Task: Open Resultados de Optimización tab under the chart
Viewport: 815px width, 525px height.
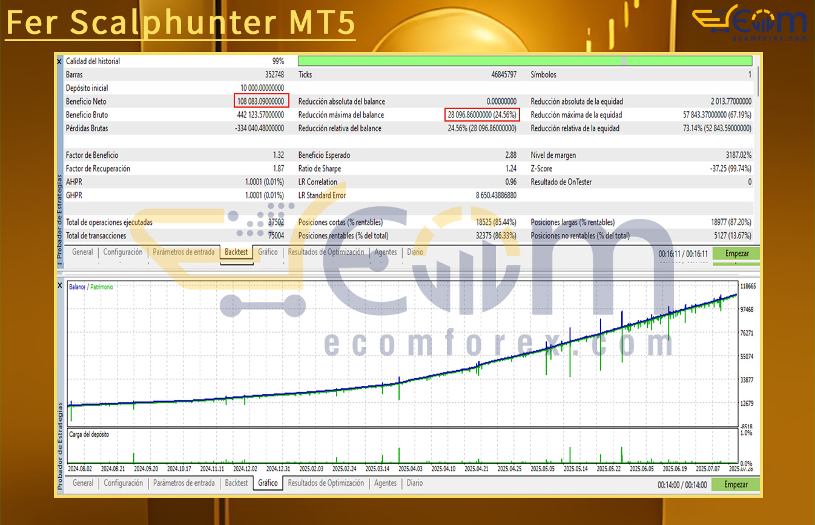Action: coord(326,483)
